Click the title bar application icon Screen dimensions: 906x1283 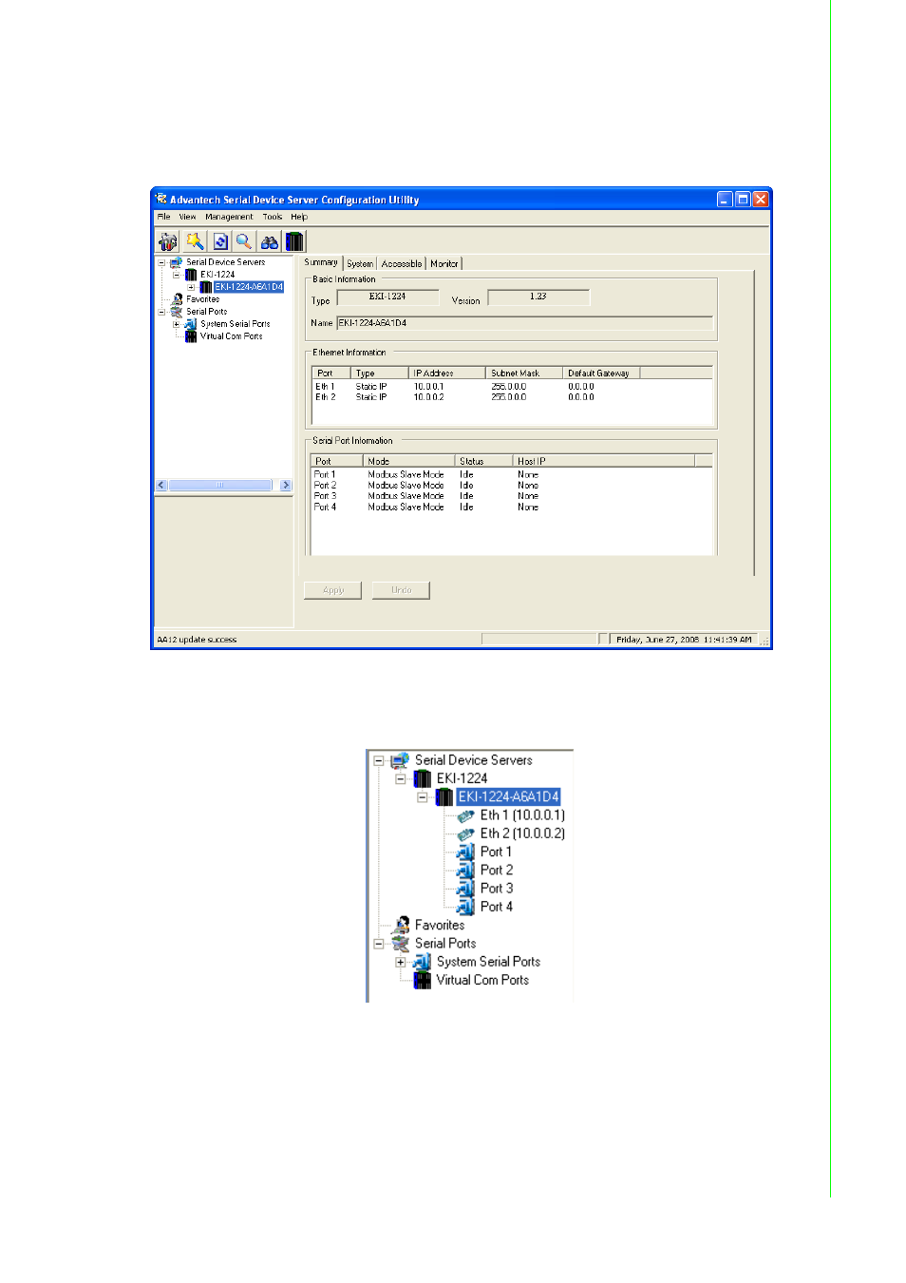pyautogui.click(x=161, y=199)
